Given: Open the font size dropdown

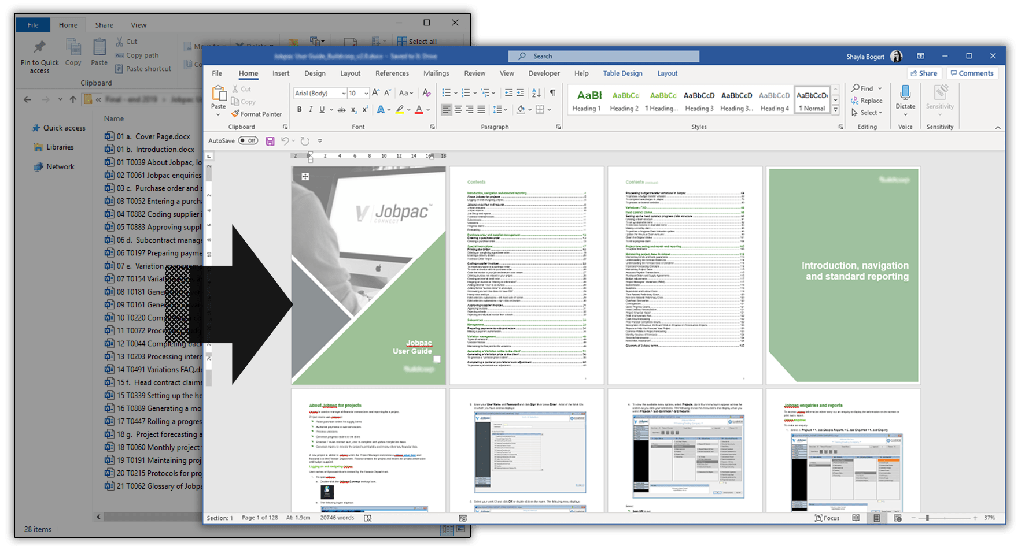Looking at the screenshot, I should (x=366, y=93).
